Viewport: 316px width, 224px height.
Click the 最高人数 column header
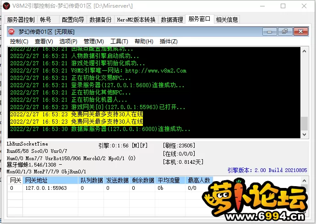tap(199, 180)
